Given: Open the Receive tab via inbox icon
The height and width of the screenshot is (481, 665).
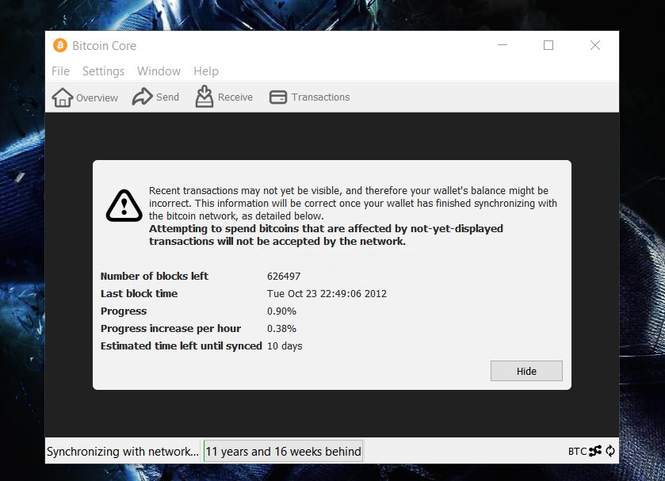Looking at the screenshot, I should pyautogui.click(x=204, y=97).
